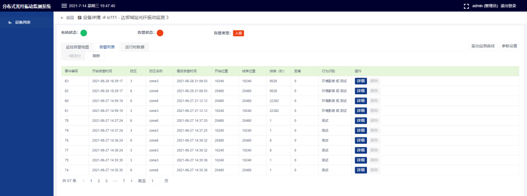Open 参数设置 button
The image size is (527, 196).
(509, 46)
